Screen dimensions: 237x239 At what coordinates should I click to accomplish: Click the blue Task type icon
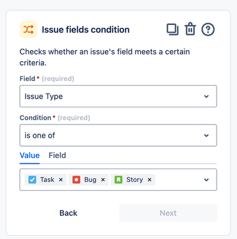pos(32,180)
